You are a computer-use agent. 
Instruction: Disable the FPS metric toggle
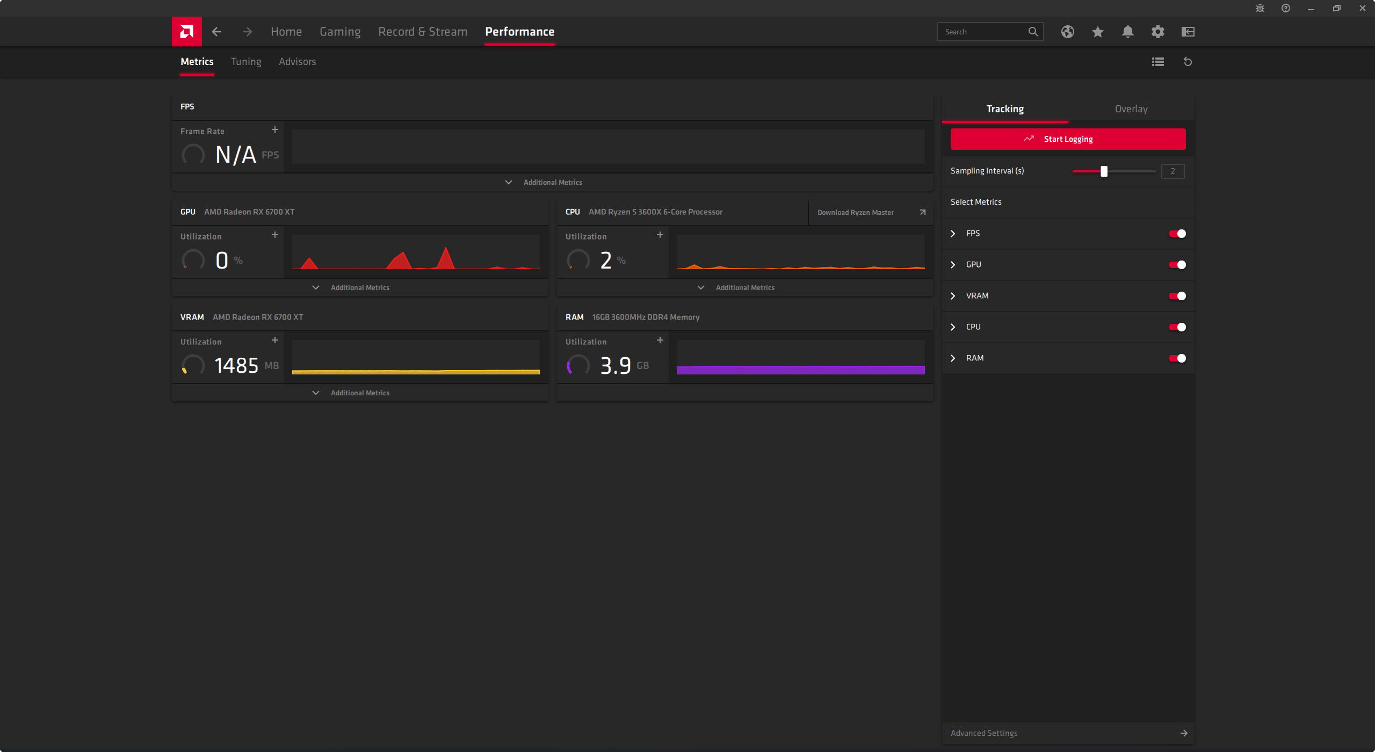1177,234
